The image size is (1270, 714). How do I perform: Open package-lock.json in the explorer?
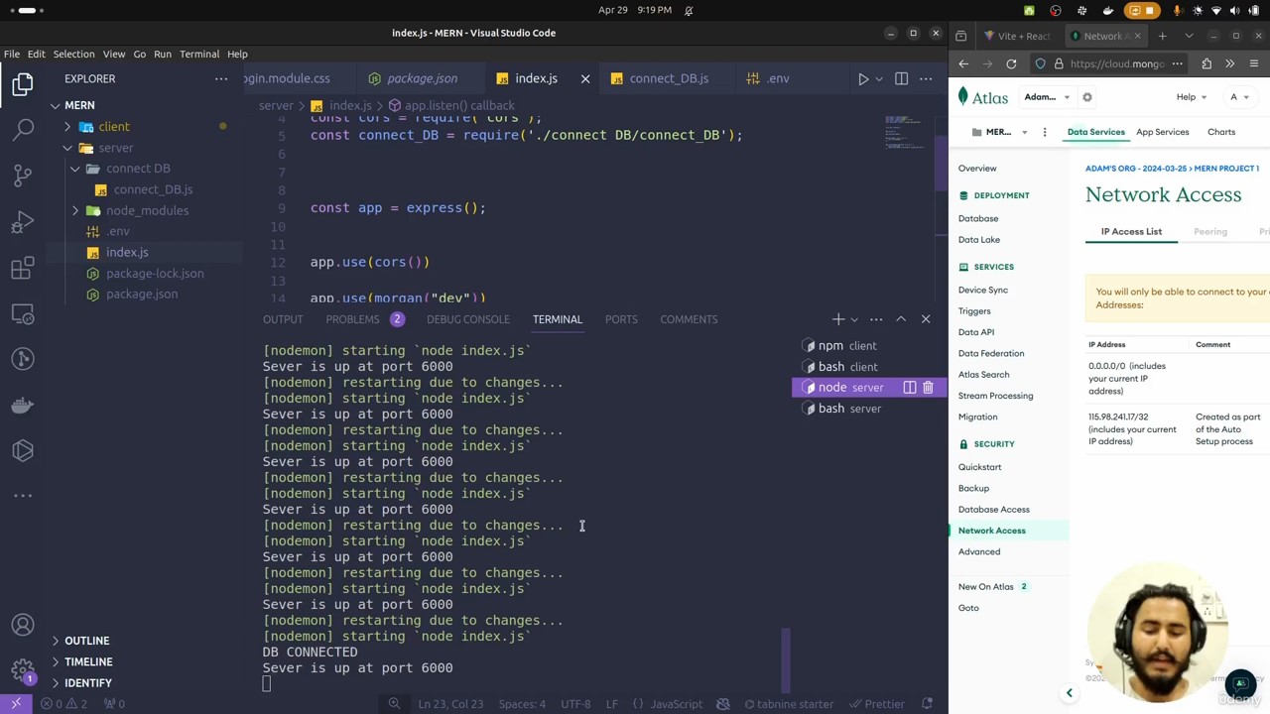[x=155, y=274]
